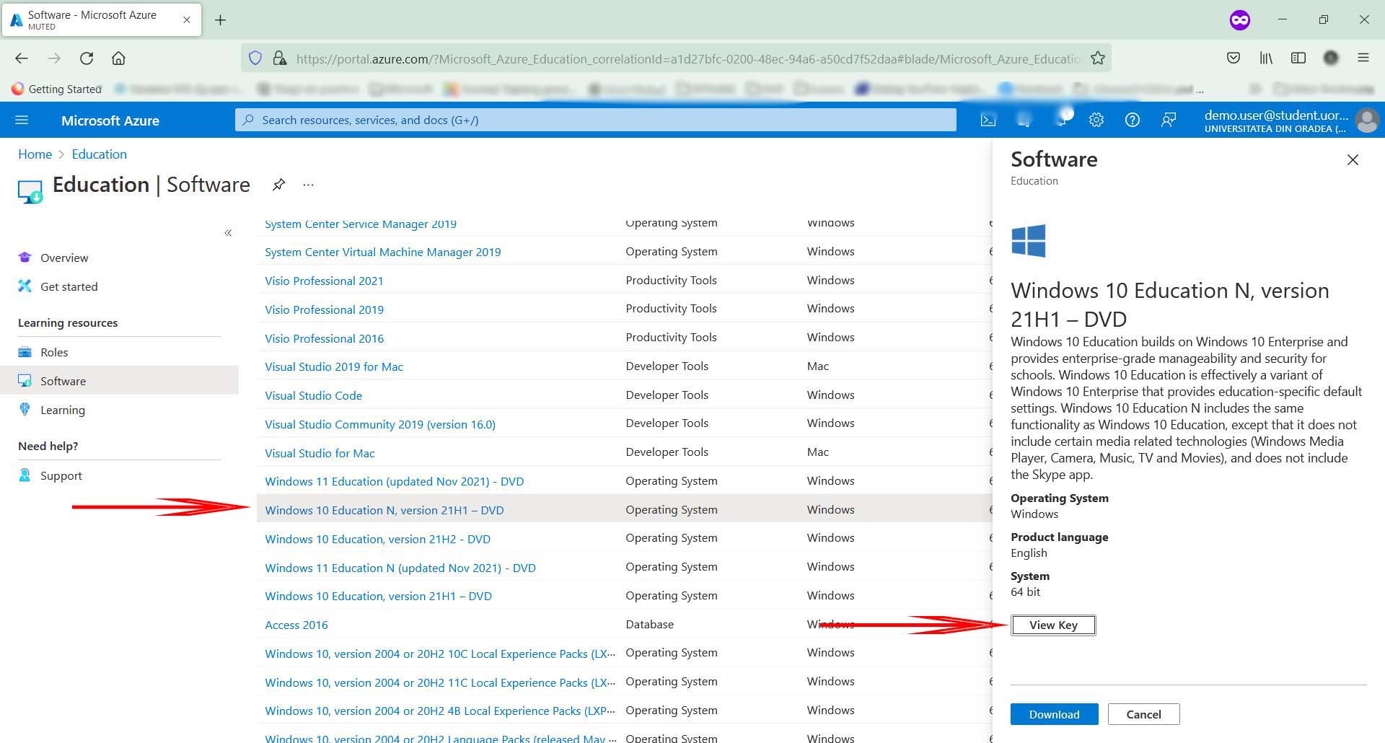Open Cloud Shell from the top bar
1385x743 pixels.
(x=988, y=120)
